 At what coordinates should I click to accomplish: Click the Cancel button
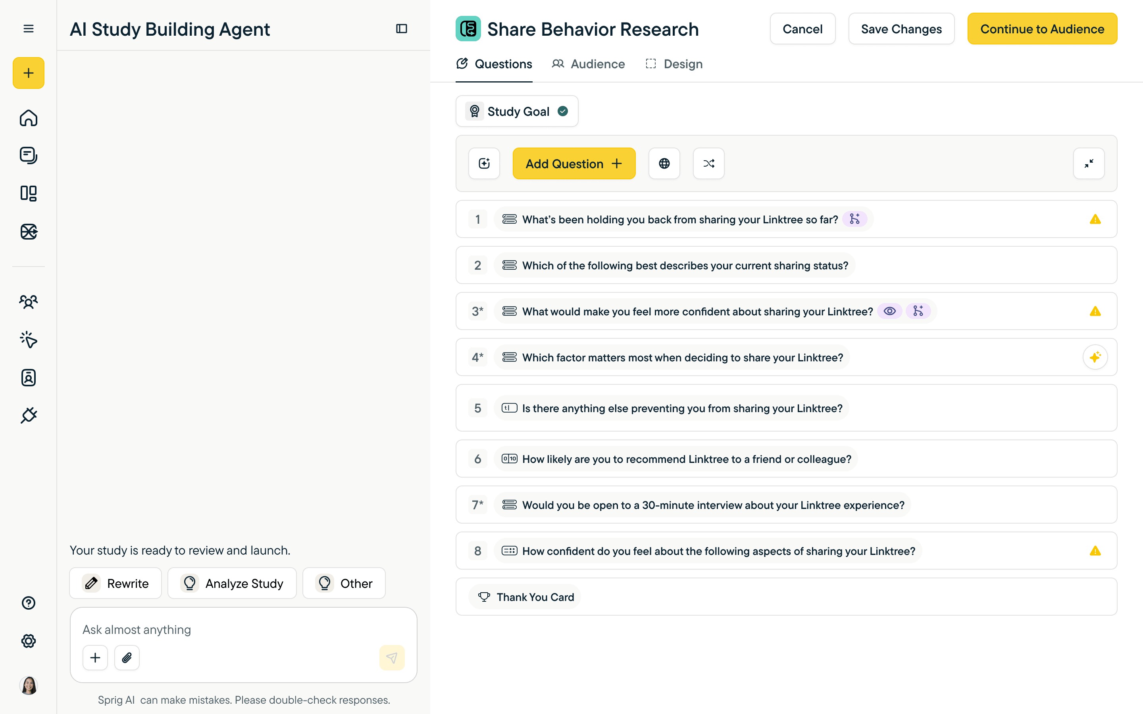point(802,29)
